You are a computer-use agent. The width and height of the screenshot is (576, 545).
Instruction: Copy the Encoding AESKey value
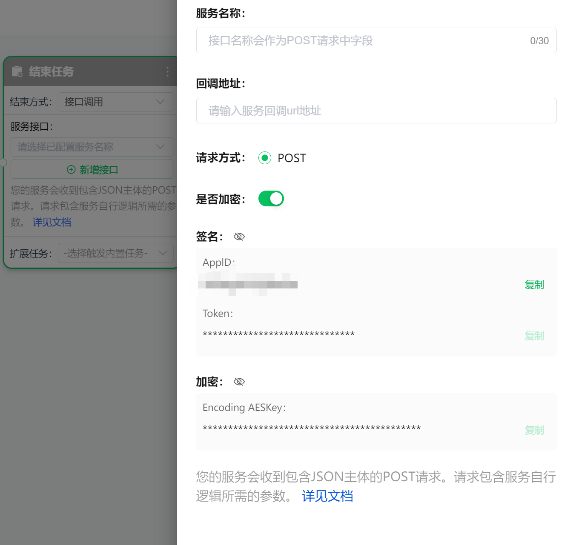(534, 430)
